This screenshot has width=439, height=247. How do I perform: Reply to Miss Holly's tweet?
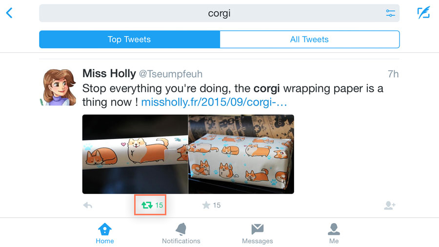88,206
